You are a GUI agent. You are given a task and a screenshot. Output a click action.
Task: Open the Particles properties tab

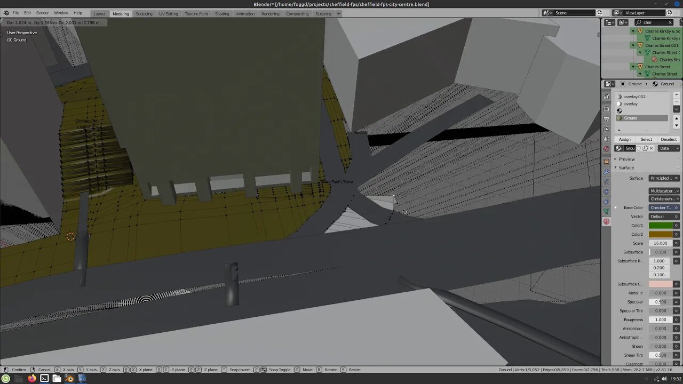[x=606, y=181]
